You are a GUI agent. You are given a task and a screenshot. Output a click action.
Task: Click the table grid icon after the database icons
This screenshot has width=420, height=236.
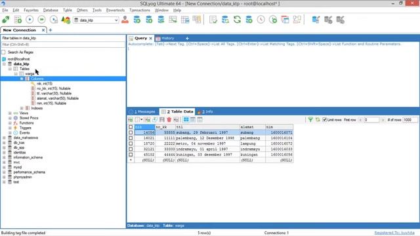click(x=173, y=20)
